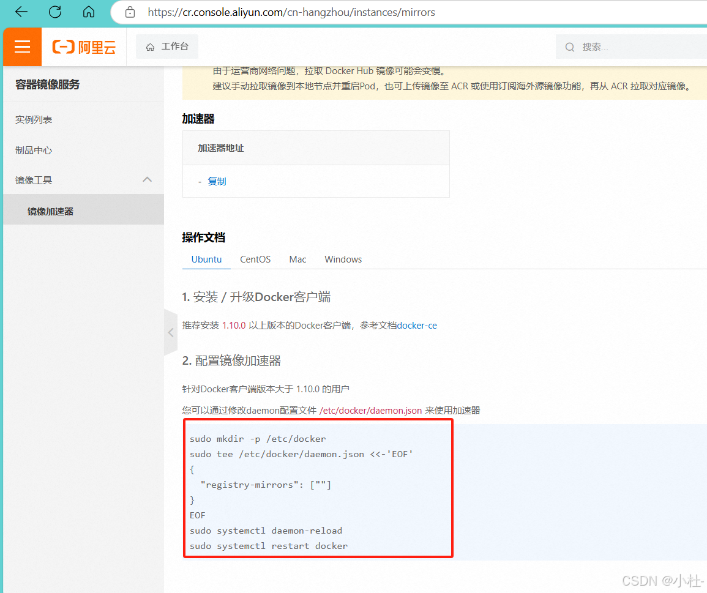Click the 操作文档 heading
This screenshot has height=593, width=707.
203,237
